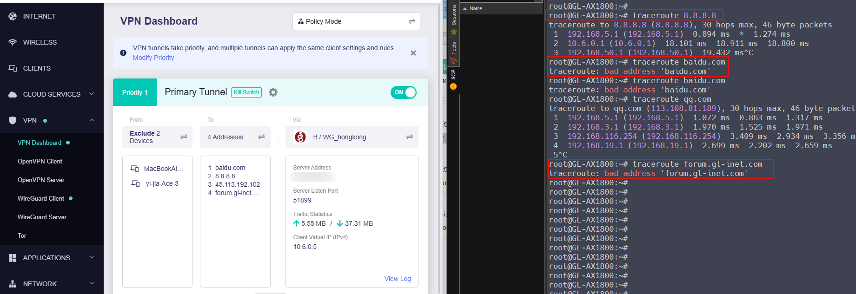Toggle the Kill Switch badge

[x=246, y=92]
